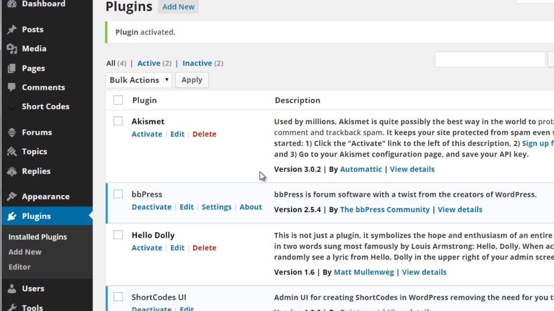Image resolution: width=554 pixels, height=311 pixels.
Task: Deactivate the bbPress plugin
Action: coord(151,207)
